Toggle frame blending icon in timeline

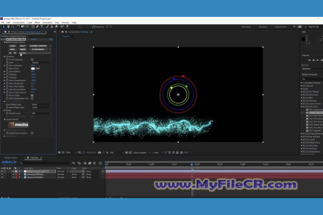click(x=90, y=163)
